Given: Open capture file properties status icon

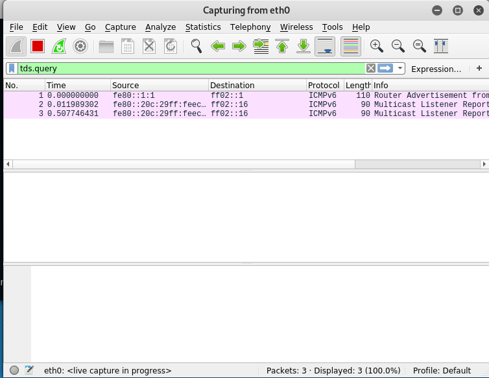Looking at the screenshot, I should click(x=29, y=370).
